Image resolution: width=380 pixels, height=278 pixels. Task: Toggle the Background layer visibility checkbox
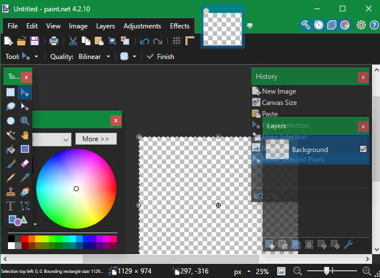(x=363, y=149)
